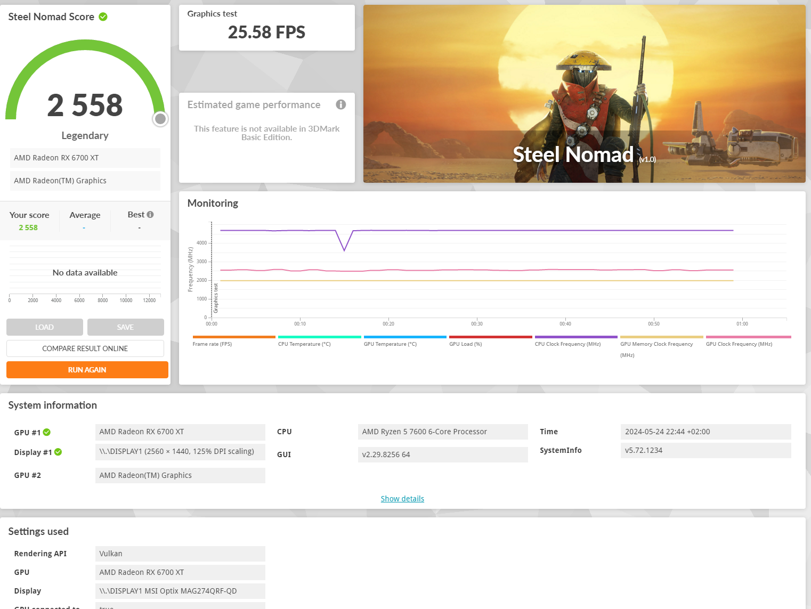
Task: Click the GPU #1 AMD Radeon RX 6700 XT field
Action: point(180,432)
